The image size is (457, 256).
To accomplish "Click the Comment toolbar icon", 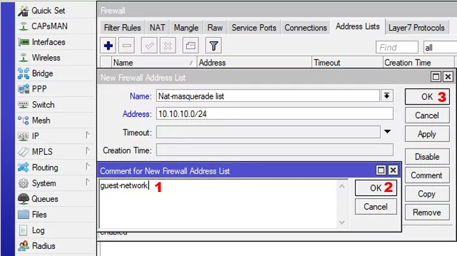I will pyautogui.click(x=191, y=46).
